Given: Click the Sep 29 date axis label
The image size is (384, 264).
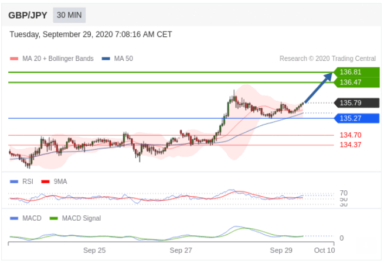Looking at the screenshot, I should (x=281, y=250).
